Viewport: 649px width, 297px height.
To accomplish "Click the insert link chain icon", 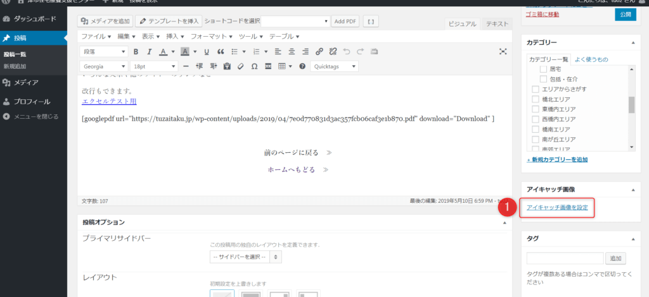I will click(319, 51).
